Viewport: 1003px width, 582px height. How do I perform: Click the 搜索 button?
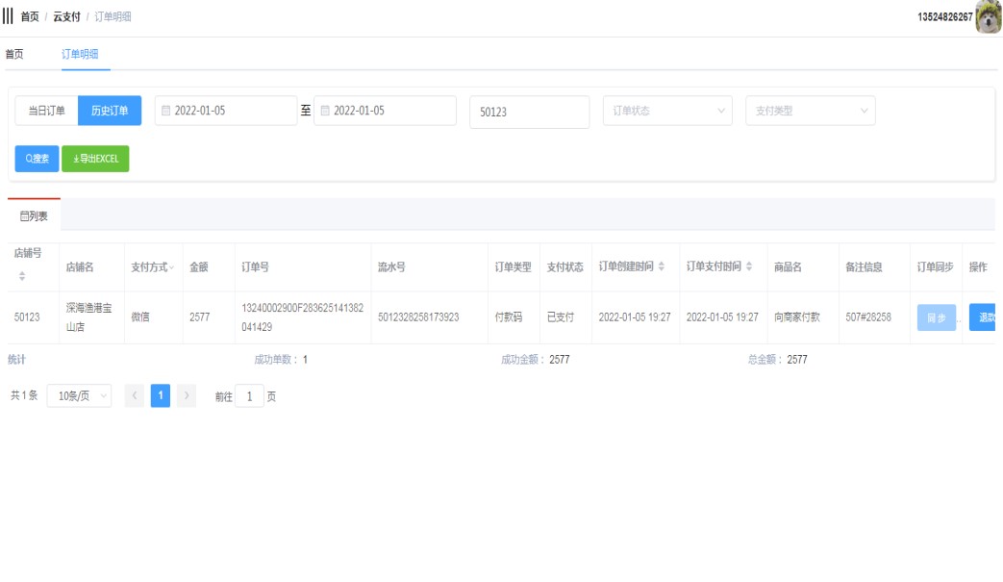[37, 159]
